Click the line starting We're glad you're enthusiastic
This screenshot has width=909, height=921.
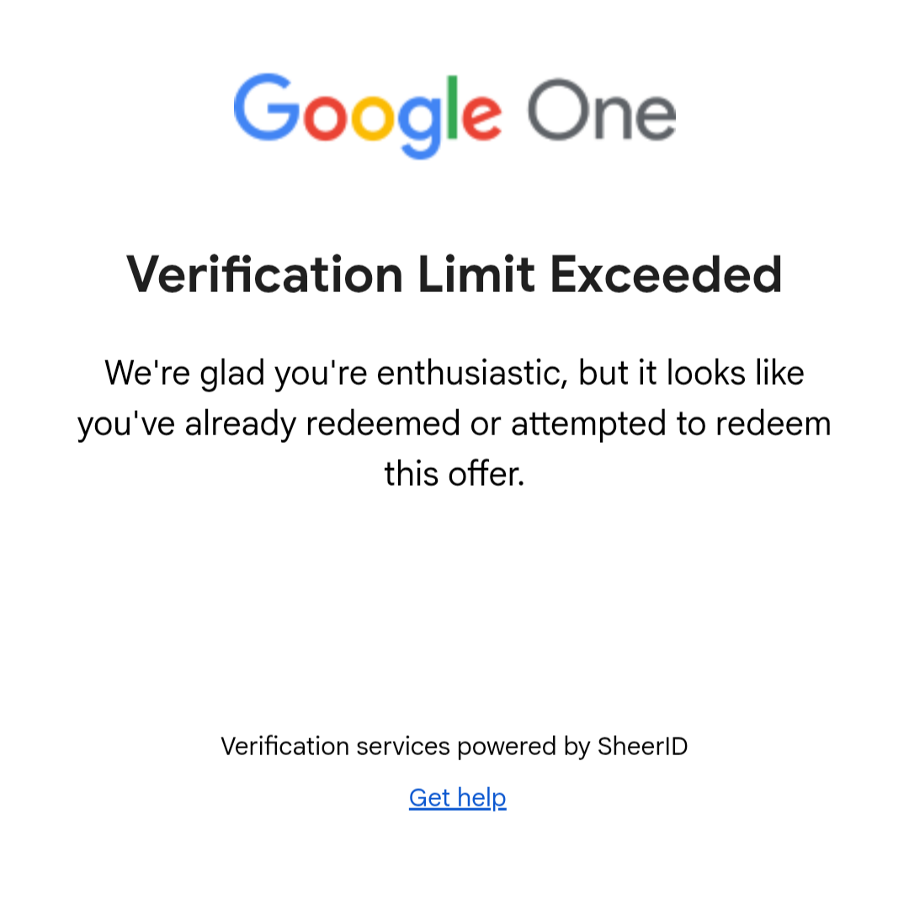(x=454, y=373)
